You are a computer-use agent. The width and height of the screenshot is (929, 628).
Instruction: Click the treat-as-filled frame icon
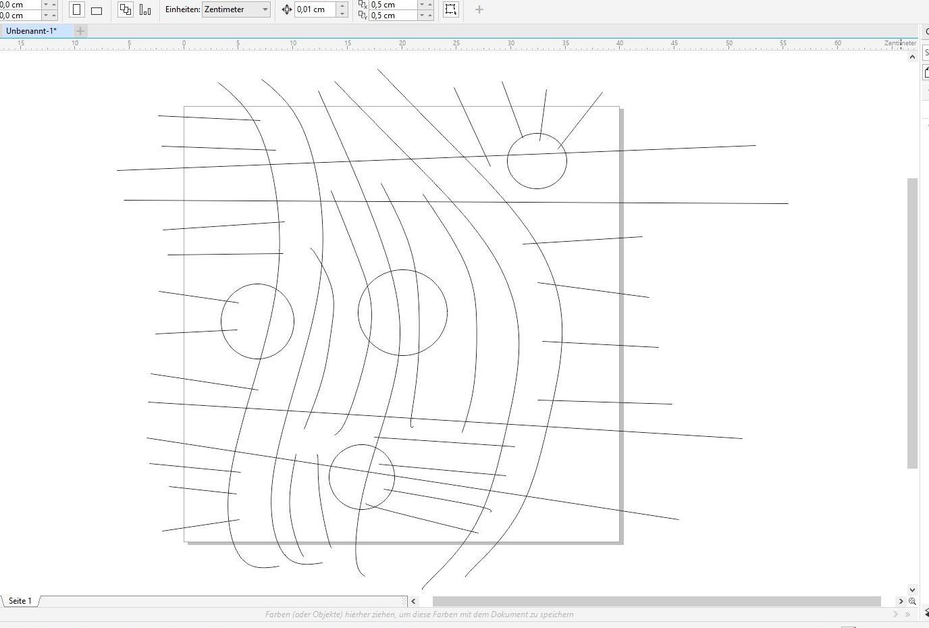click(450, 9)
